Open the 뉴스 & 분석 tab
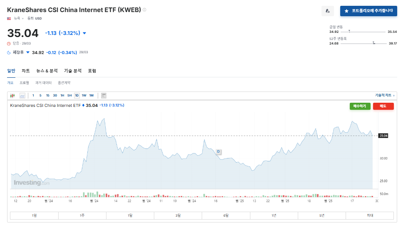Image resolution: width=403 pixels, height=225 pixels. tap(47, 71)
